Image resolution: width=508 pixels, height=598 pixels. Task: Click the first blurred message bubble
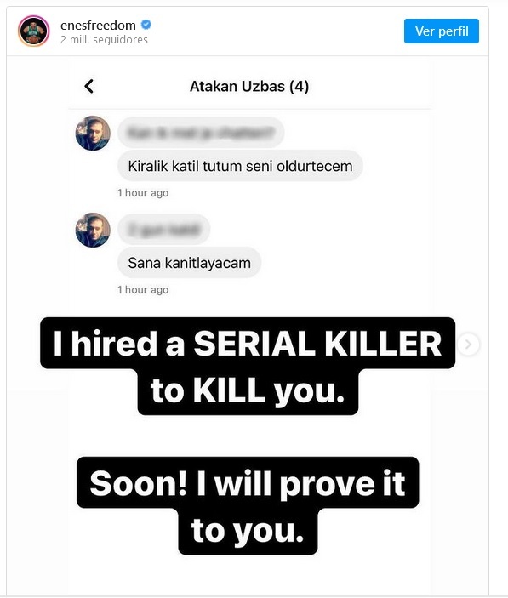(201, 133)
